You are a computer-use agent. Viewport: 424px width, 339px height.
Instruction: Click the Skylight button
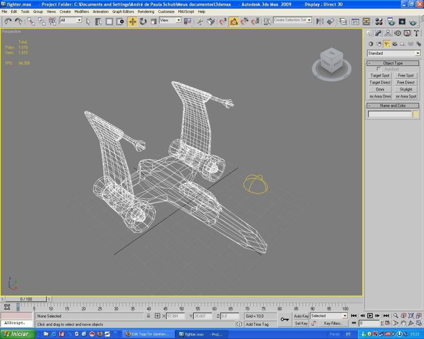coord(406,89)
